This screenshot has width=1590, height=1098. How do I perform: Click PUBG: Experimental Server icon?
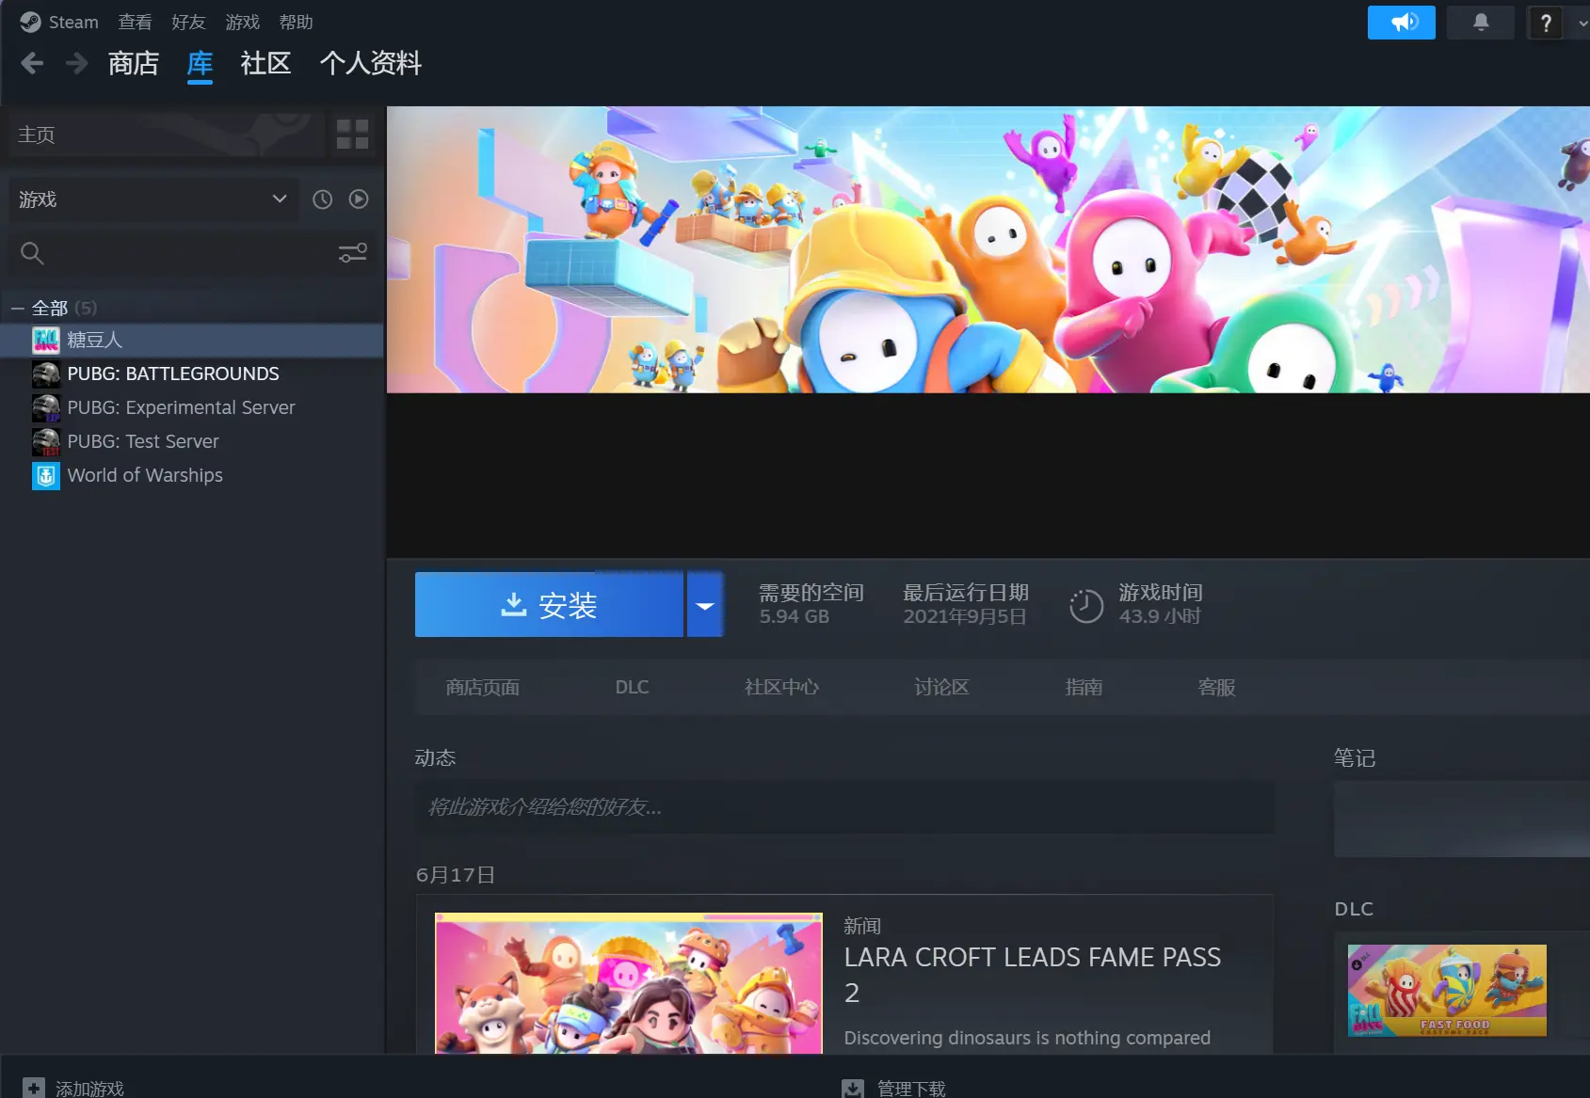click(x=45, y=407)
